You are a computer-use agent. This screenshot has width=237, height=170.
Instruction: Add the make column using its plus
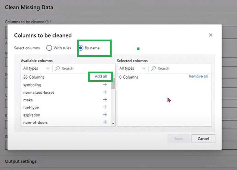point(105,100)
